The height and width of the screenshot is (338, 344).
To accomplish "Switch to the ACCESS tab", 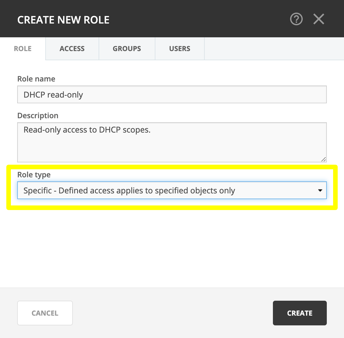I will pyautogui.click(x=72, y=48).
